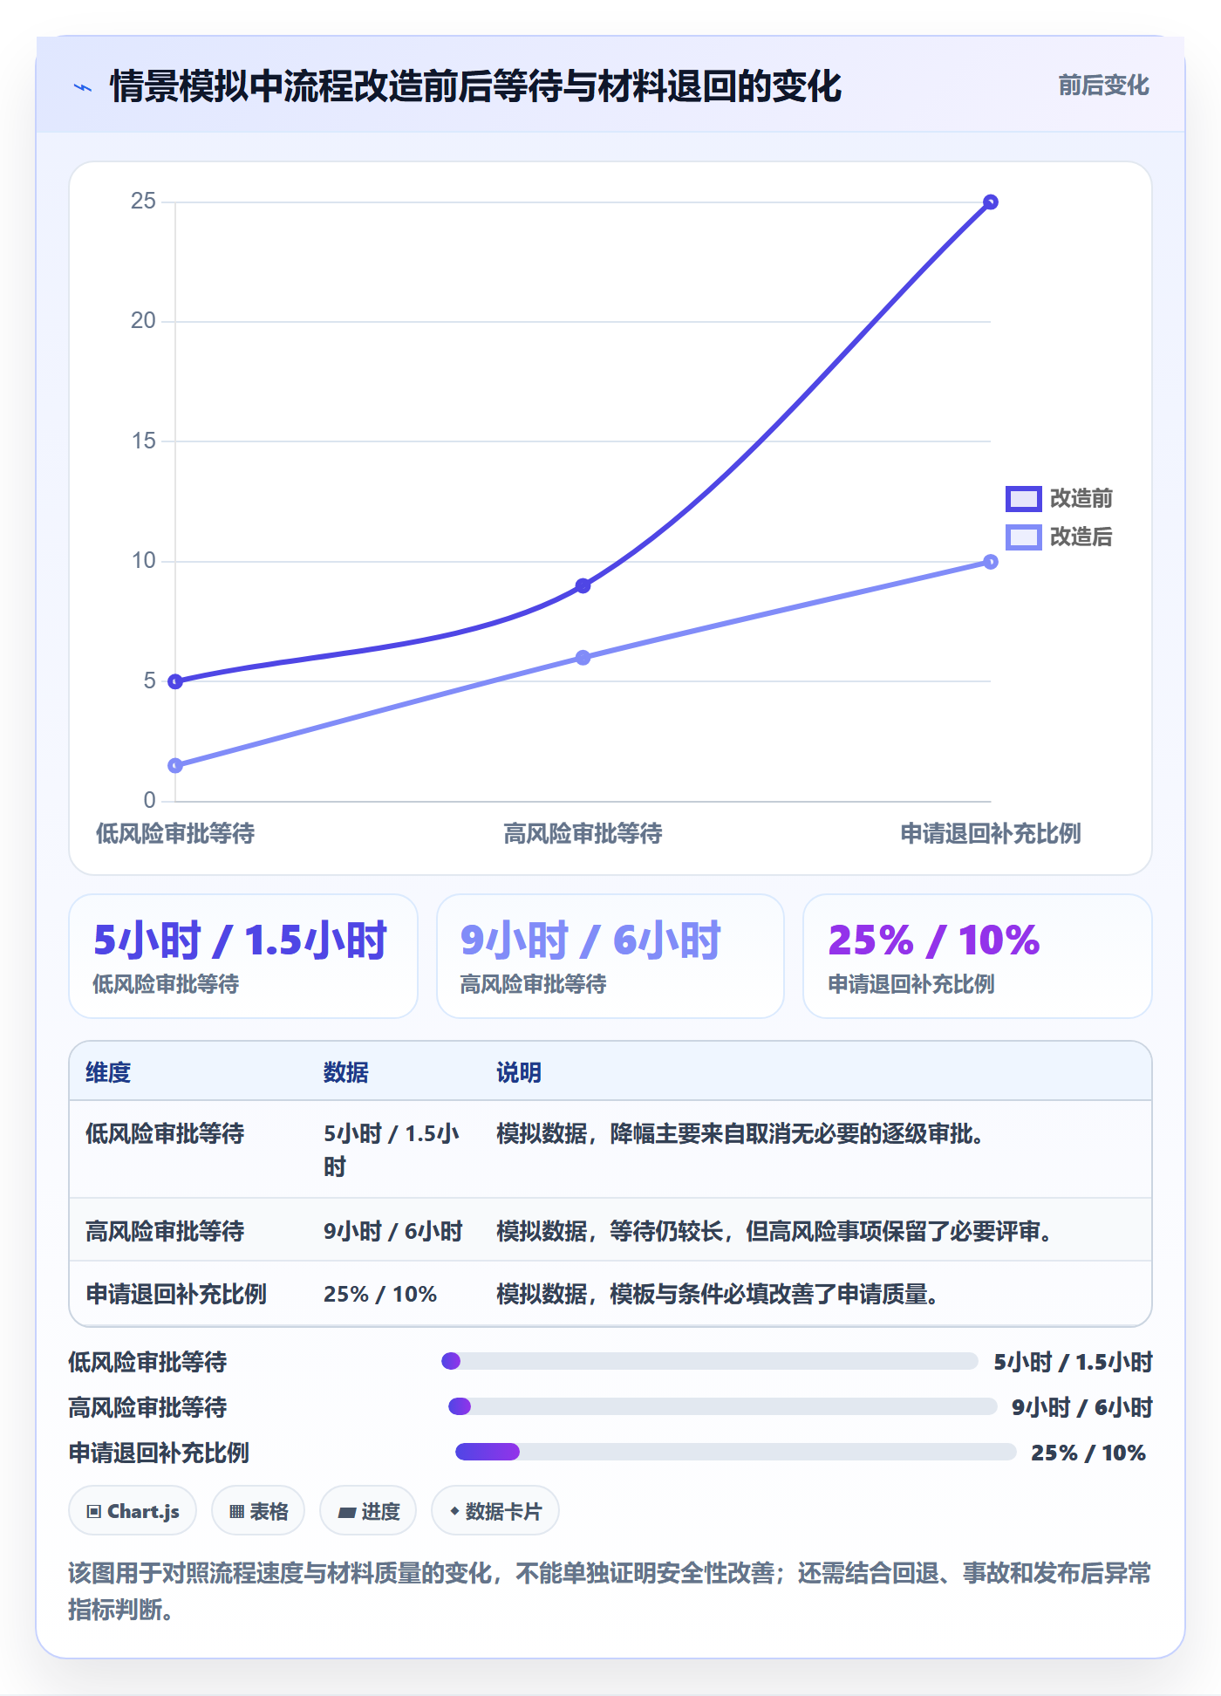Click the 申请退回补充比例 x-axis label
The height and width of the screenshot is (1696, 1221).
[991, 833]
